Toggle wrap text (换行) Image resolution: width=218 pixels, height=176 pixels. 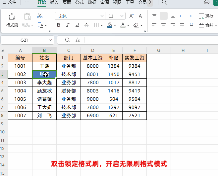206,16
